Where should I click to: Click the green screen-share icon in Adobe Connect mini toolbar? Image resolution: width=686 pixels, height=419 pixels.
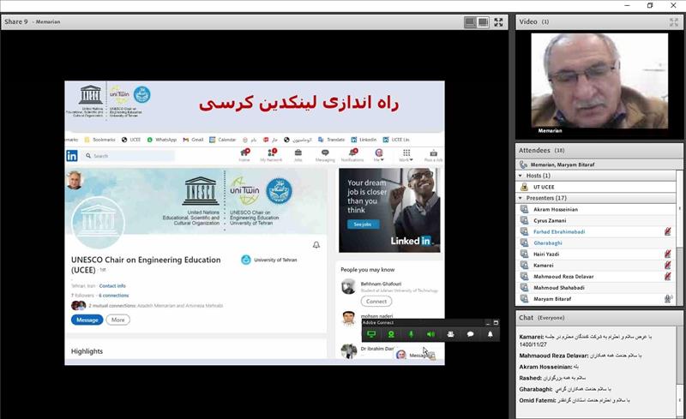tap(371, 334)
